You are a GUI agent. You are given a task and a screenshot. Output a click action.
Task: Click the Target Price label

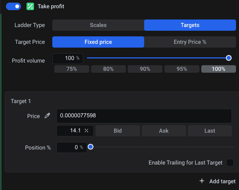click(30, 42)
